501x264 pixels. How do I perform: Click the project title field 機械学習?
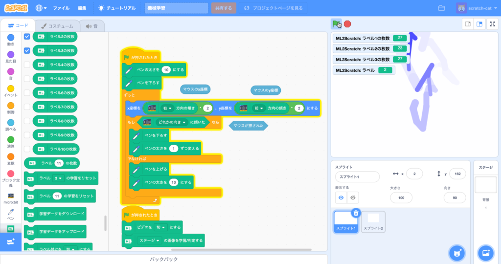click(x=177, y=8)
